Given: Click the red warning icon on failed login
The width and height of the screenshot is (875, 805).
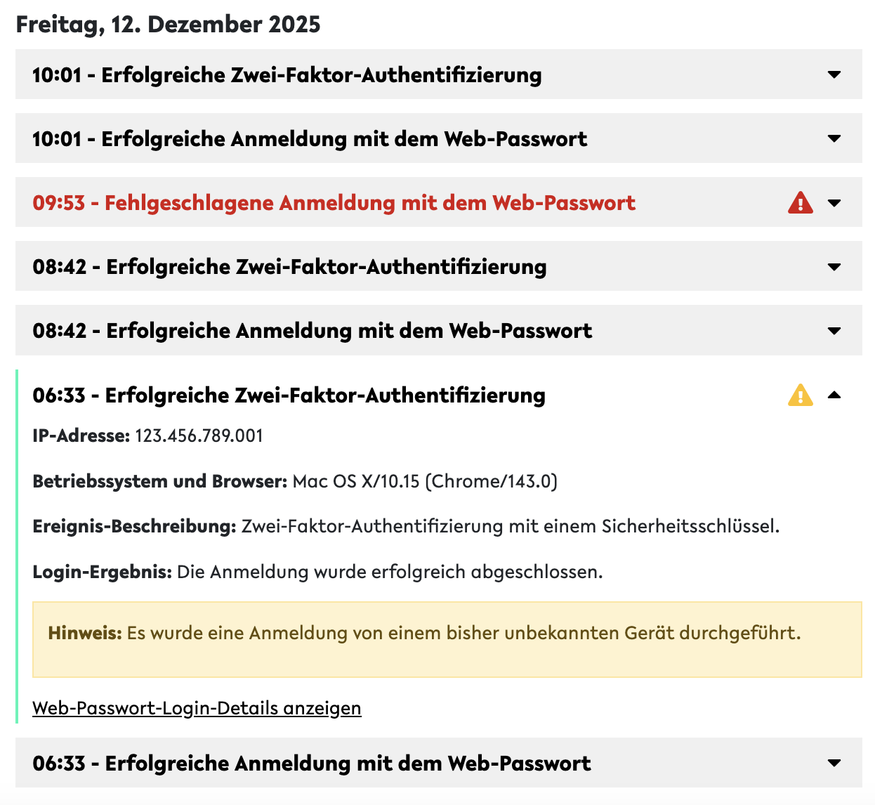Looking at the screenshot, I should click(800, 203).
